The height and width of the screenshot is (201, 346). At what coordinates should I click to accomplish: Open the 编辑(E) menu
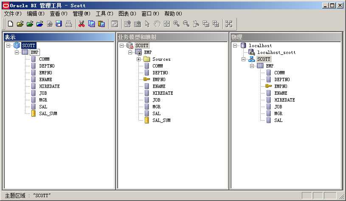pos(36,14)
